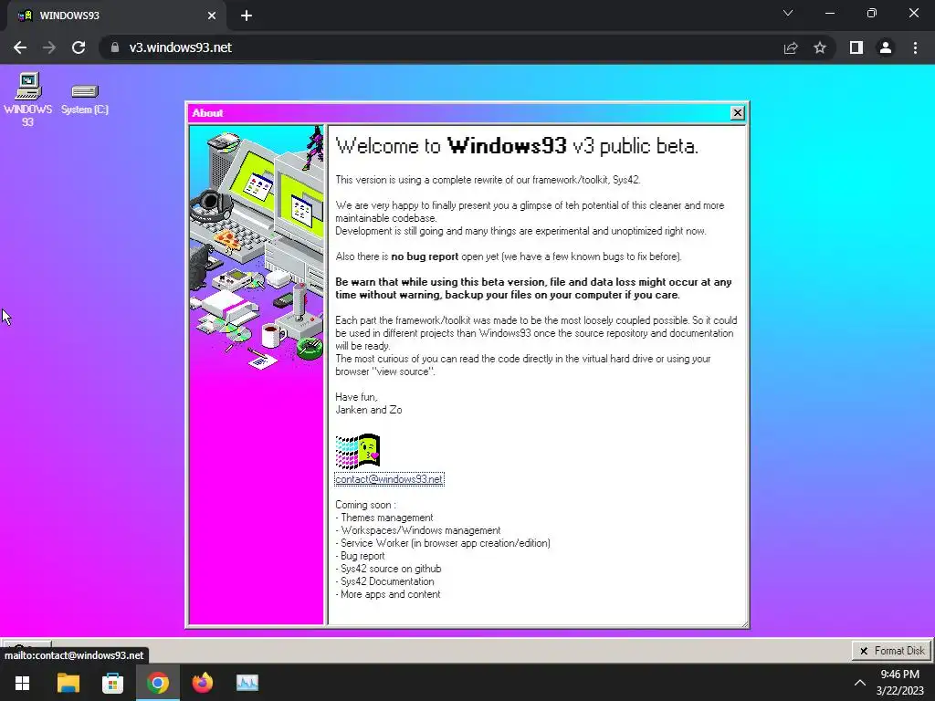Screen dimensions: 935x701
Task: Click the contact@windows93.net email link
Action: (x=389, y=479)
